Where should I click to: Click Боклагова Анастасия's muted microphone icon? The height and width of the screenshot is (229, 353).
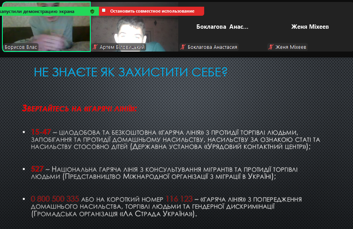(183, 47)
